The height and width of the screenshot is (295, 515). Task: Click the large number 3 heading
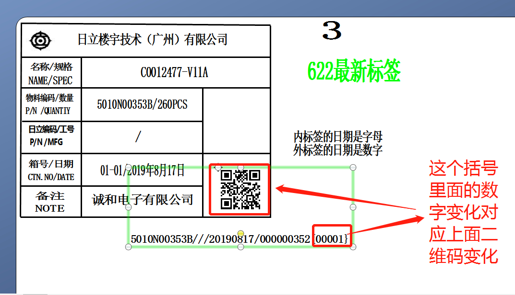(x=332, y=31)
